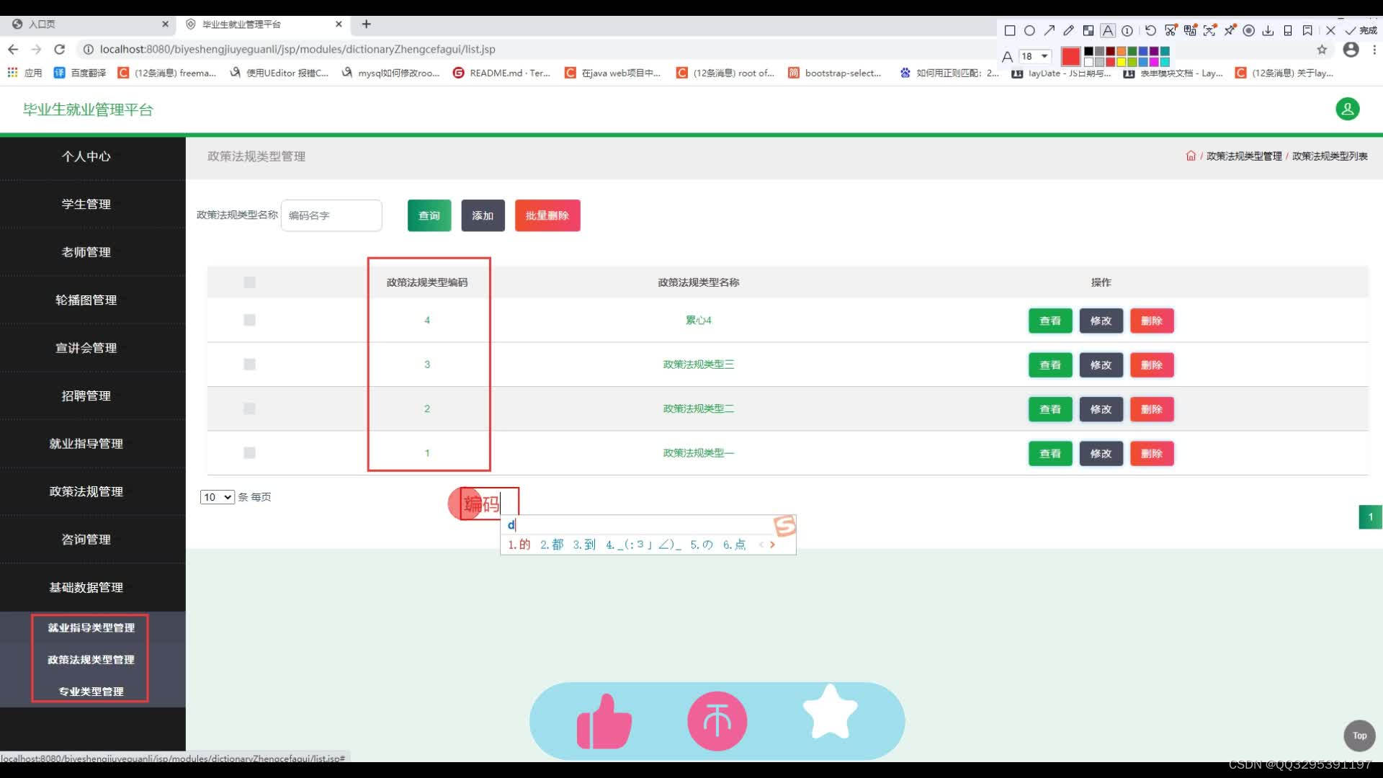Select the pencil drawing tool

(1069, 31)
